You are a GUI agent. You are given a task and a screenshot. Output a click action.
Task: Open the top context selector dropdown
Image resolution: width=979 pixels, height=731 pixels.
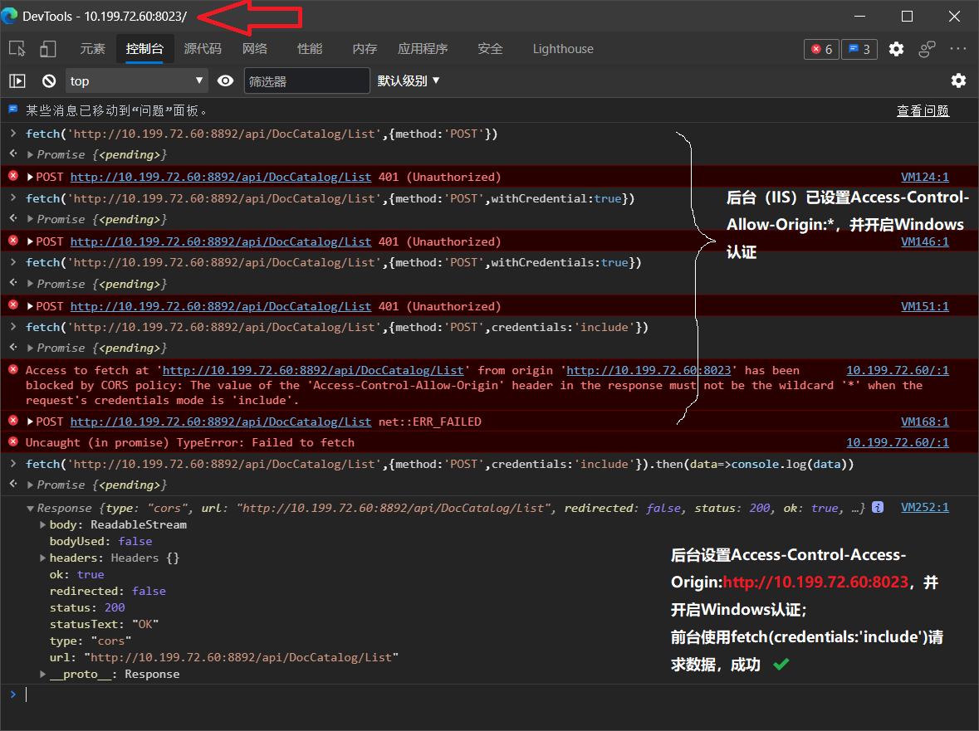coord(136,81)
